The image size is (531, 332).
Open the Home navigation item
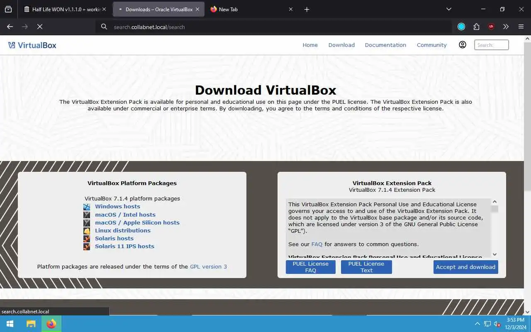tap(310, 45)
